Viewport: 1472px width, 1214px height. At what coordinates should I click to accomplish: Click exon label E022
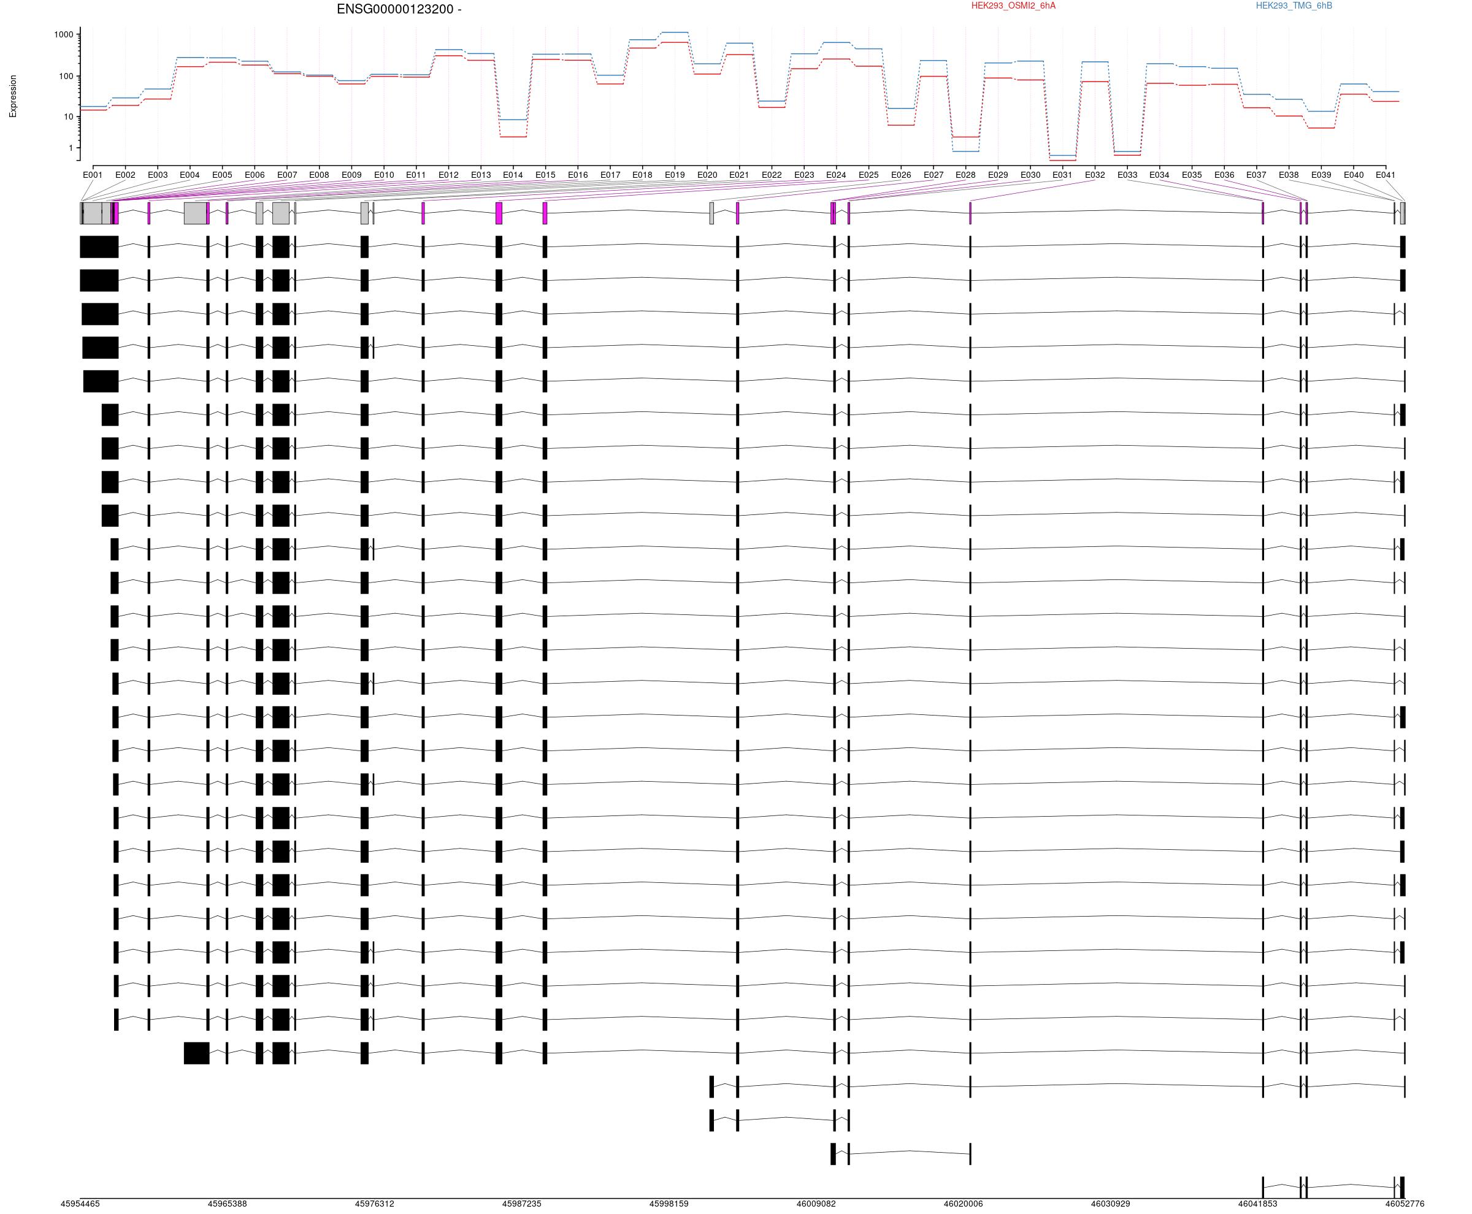coord(772,175)
